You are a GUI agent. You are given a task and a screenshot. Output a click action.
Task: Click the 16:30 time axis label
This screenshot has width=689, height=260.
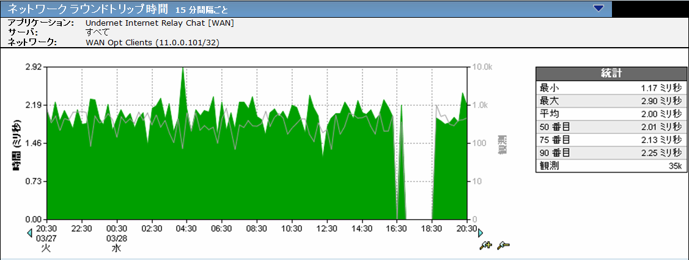point(397,229)
